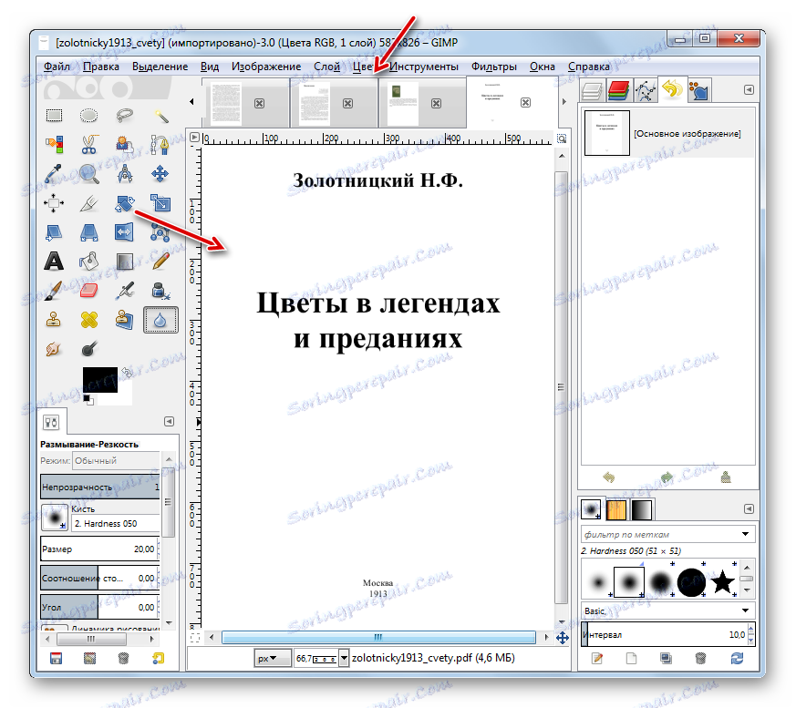Open the tool options panel configuration menu
This screenshot has width=796, height=708.
point(169,422)
